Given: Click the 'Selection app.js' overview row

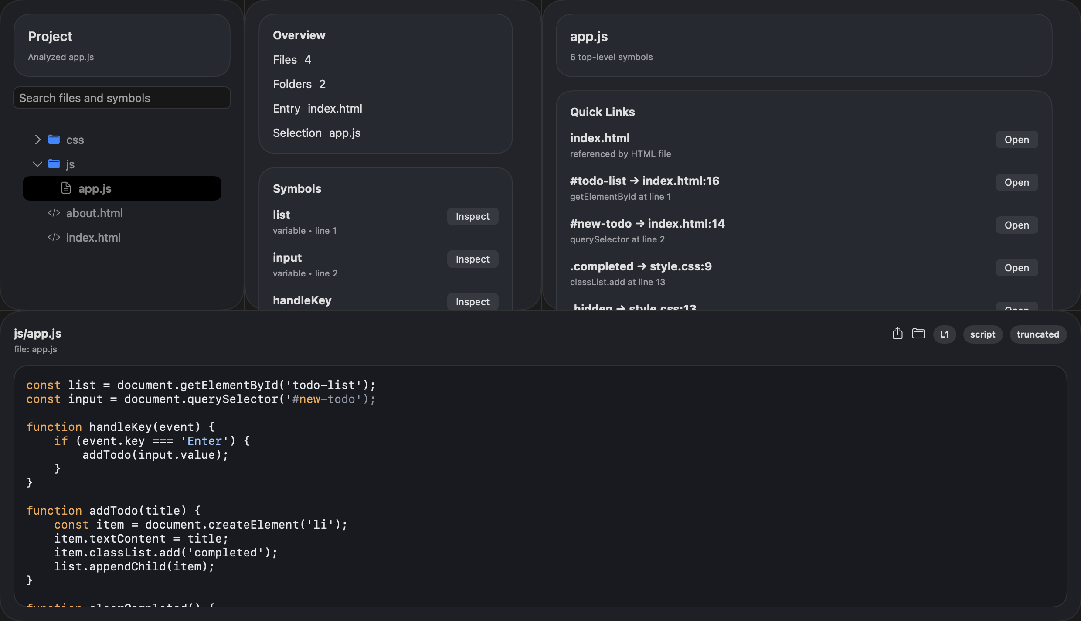Looking at the screenshot, I should [316, 133].
